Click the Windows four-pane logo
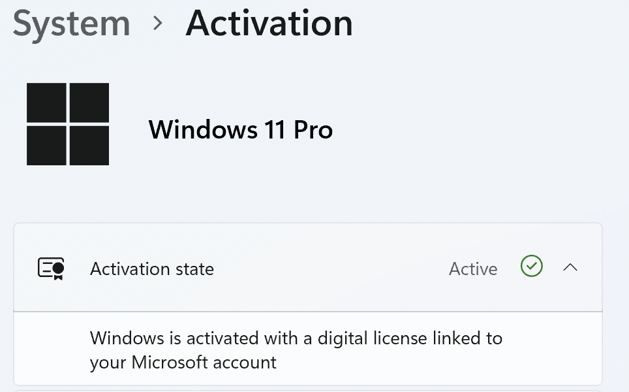Screen dimensions: 629x392 [68, 124]
